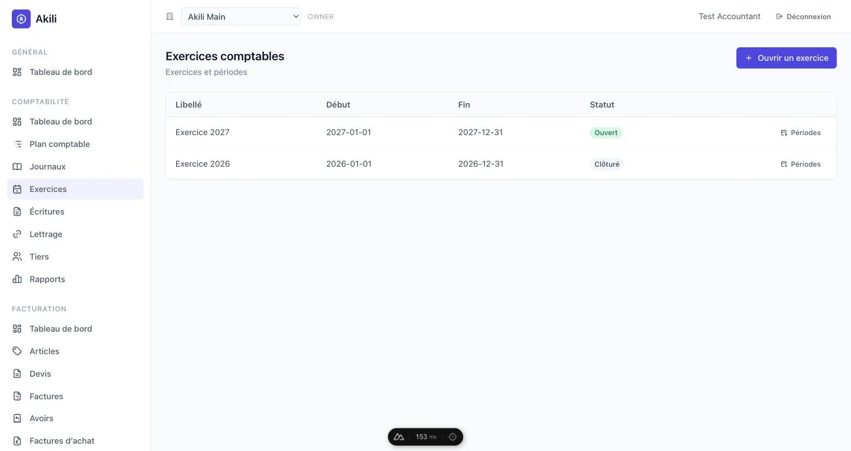This screenshot has height=451, width=851.
Task: Click the Nuxt devtools logo icon
Action: coord(399,437)
